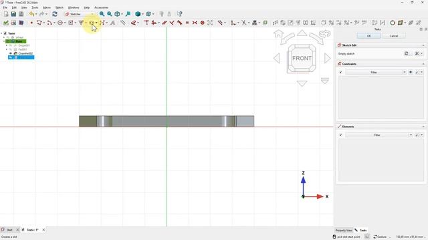Image resolution: width=428 pixels, height=240 pixels.
Task: Select the Rectangle tool
Action: click(71, 23)
